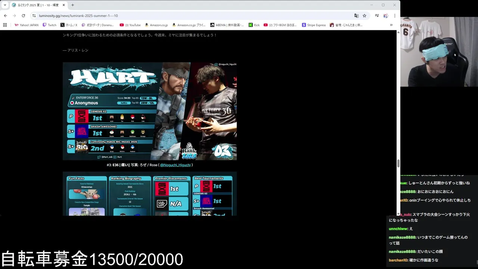Click the page vertical scrollbar thumb
This screenshot has height=269, width=478.
398,163
